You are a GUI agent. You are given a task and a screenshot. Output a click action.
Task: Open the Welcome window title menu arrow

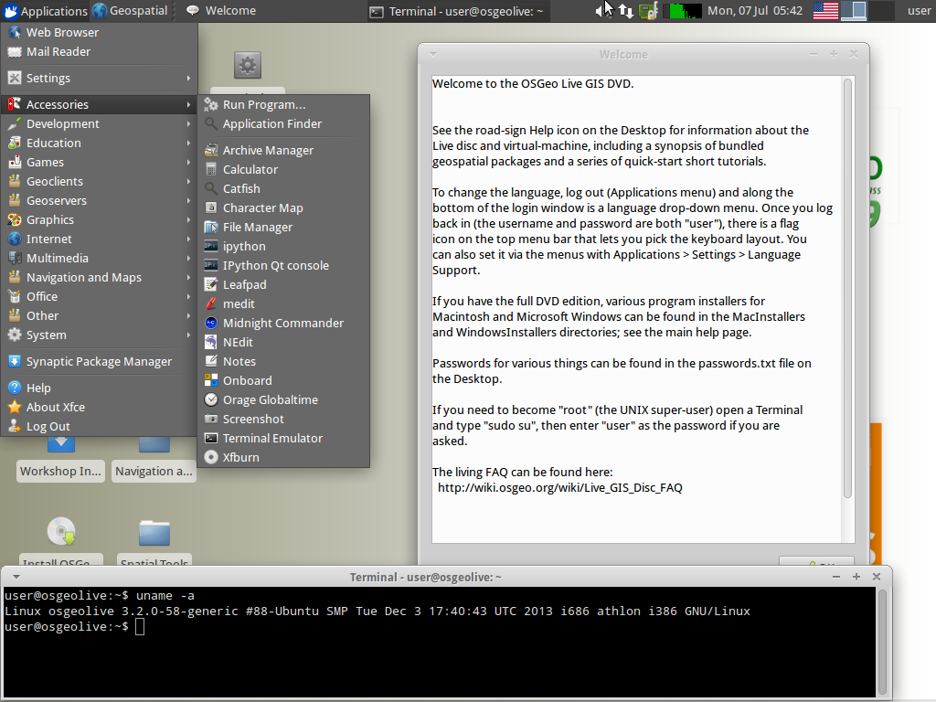433,54
